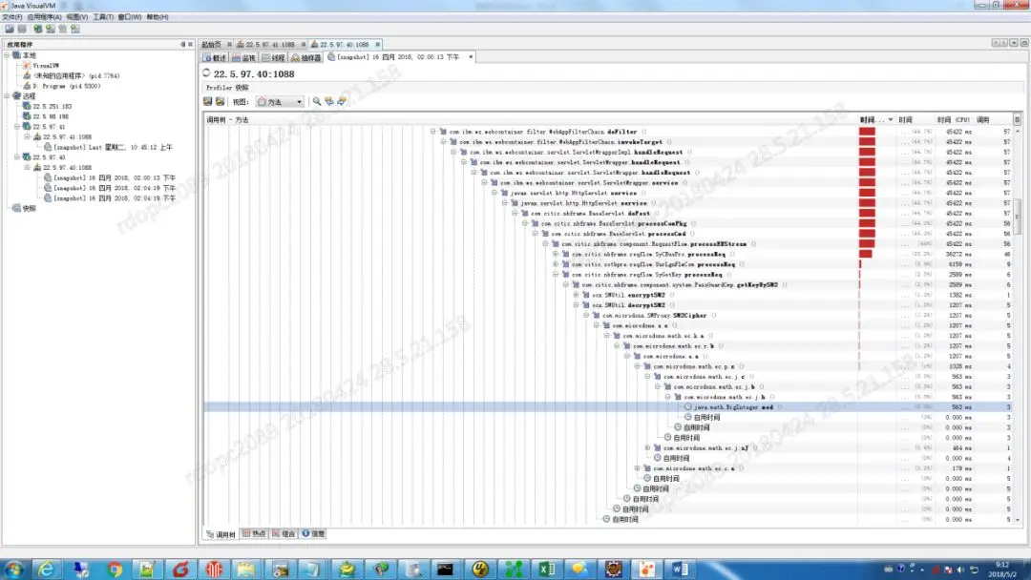Open the 线程 threads sub-tab

coord(274,58)
